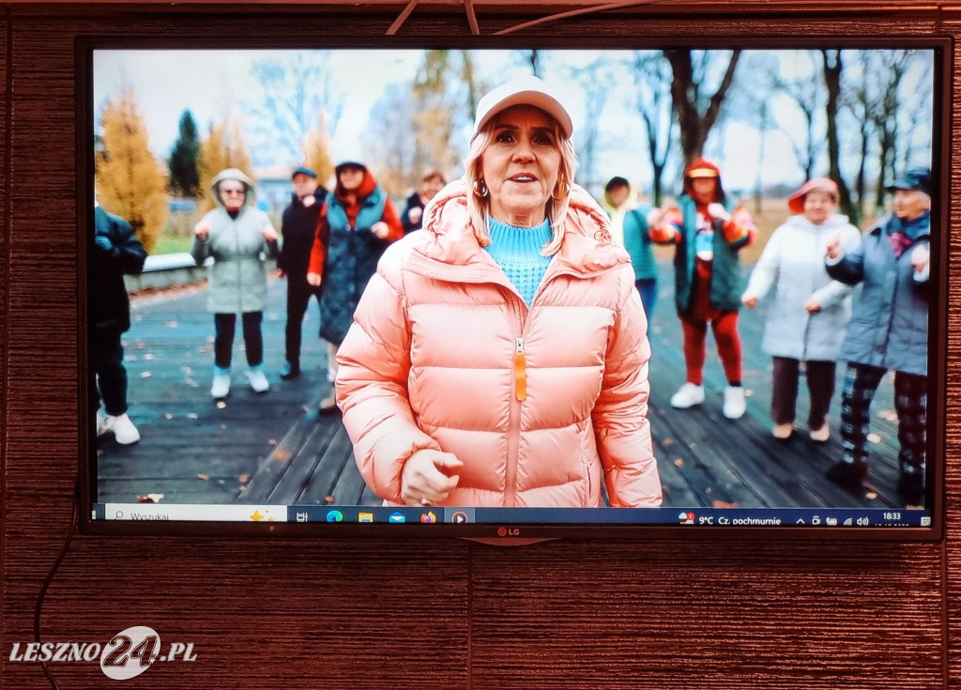961x690 pixels.
Task: Click the Meet Now camera tray icon
Action: [816, 520]
